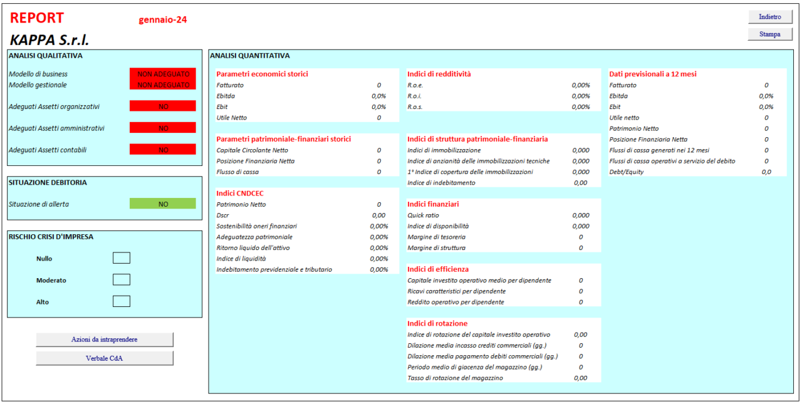Click the ANALISI QUALITATIVA heading
This screenshot has width=802, height=404.
[46, 56]
